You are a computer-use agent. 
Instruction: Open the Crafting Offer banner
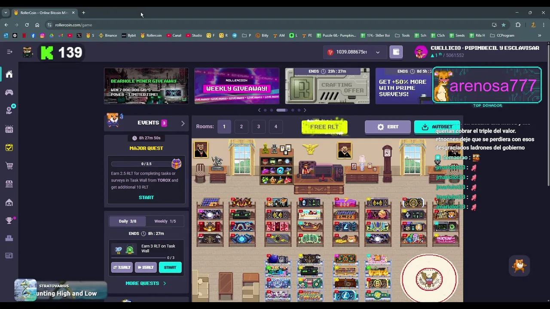[x=327, y=86]
